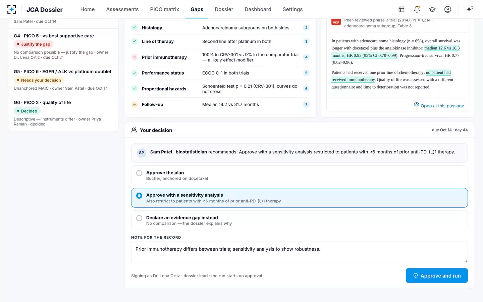Viewport: 483px width, 302px height.
Task: Open gap G6 PICO 2 quality of life
Action: point(63,113)
